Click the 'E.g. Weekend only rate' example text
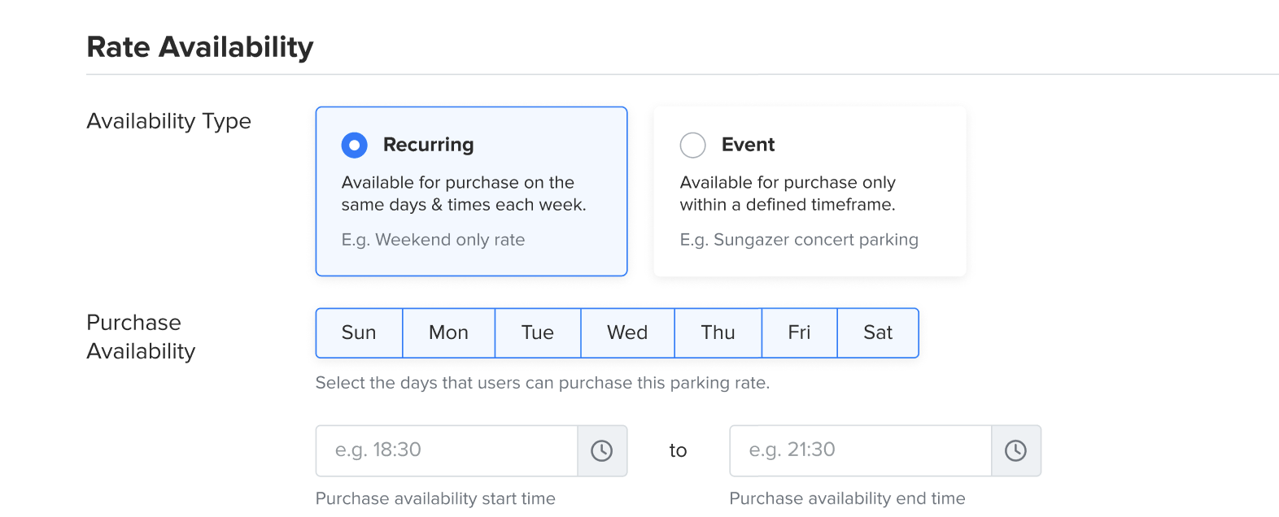Viewport: 1279px width, 517px height. coord(433,240)
